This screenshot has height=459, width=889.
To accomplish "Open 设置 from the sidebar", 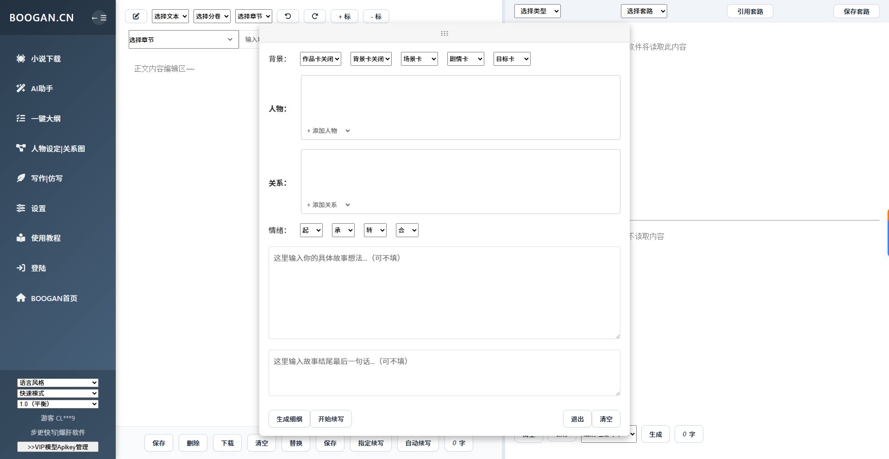I will coord(37,208).
